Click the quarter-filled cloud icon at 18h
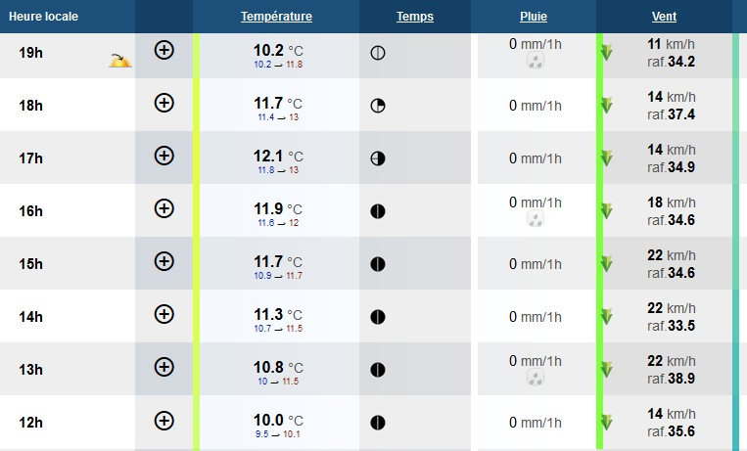 (378, 106)
